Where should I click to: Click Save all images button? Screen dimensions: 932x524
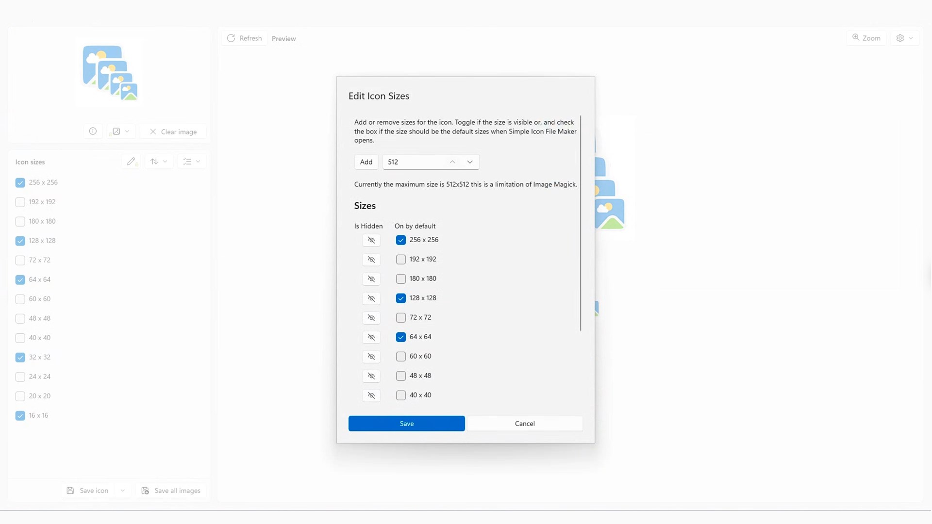171,491
